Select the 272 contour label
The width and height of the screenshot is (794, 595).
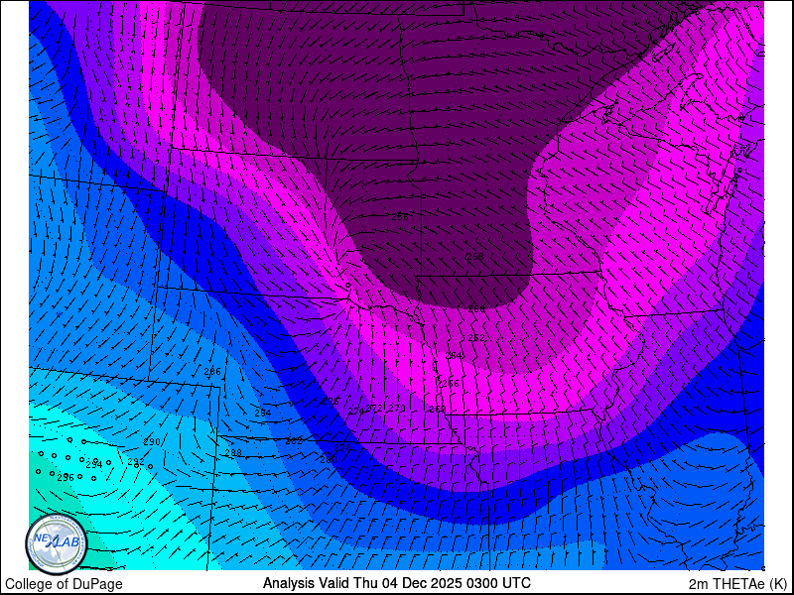(x=374, y=408)
